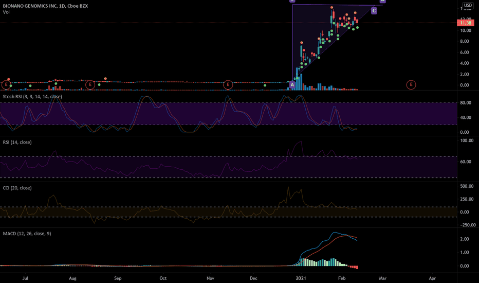Open the upcoming earnings marker E in late March
This screenshot has height=283, width=479.
point(411,84)
